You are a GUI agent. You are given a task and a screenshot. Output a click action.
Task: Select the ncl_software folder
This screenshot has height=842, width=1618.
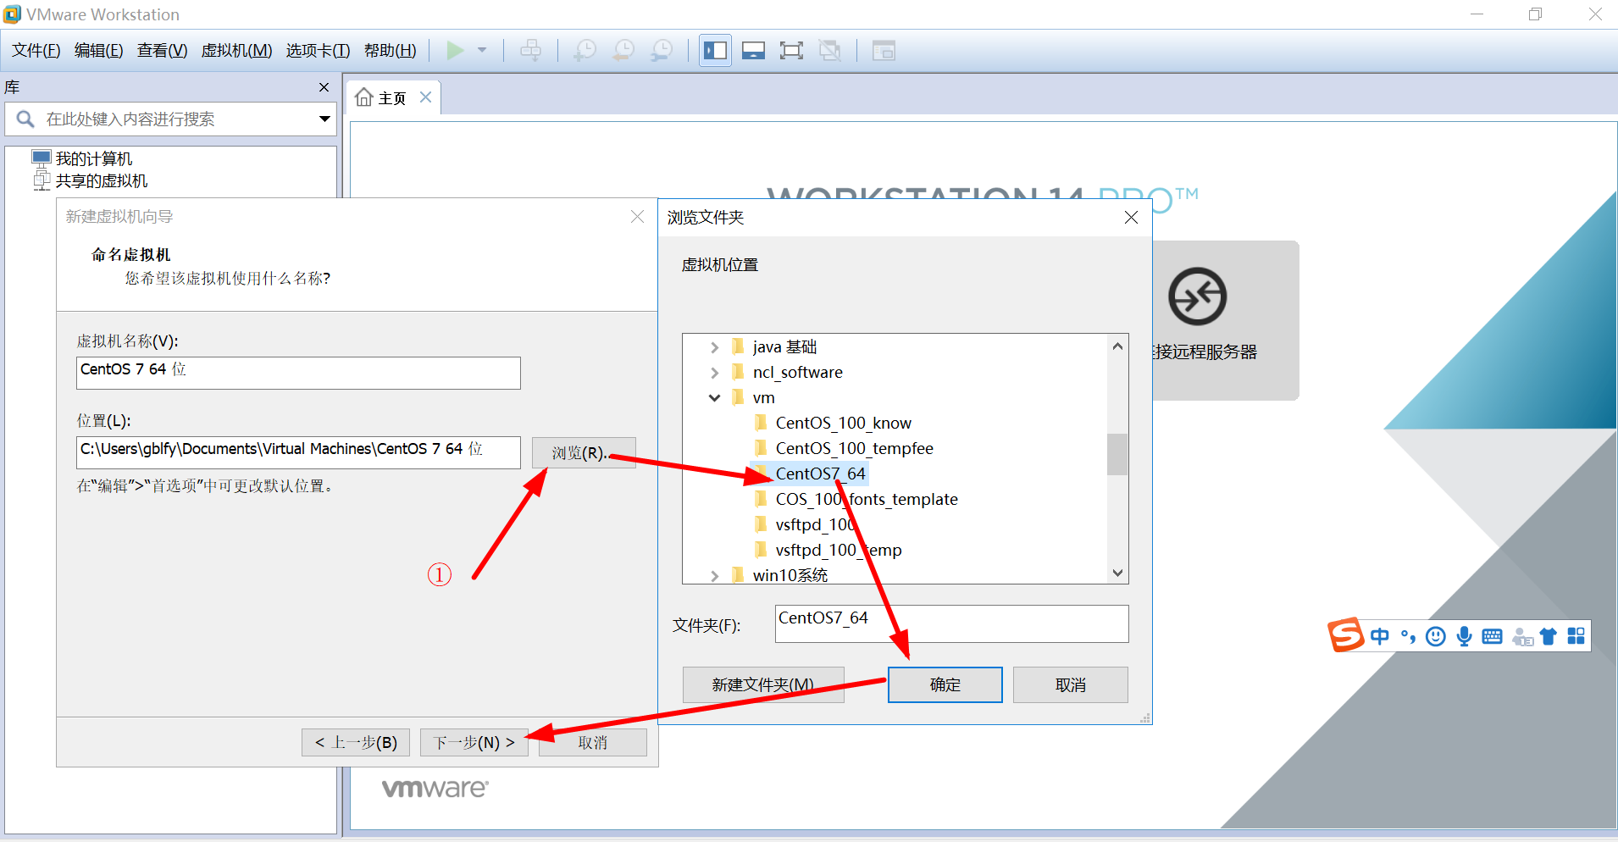pyautogui.click(x=798, y=373)
